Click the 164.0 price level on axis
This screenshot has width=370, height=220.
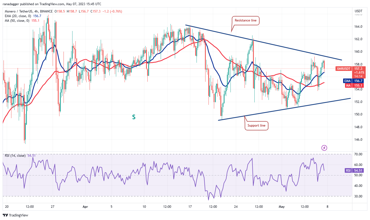(x=359, y=27)
